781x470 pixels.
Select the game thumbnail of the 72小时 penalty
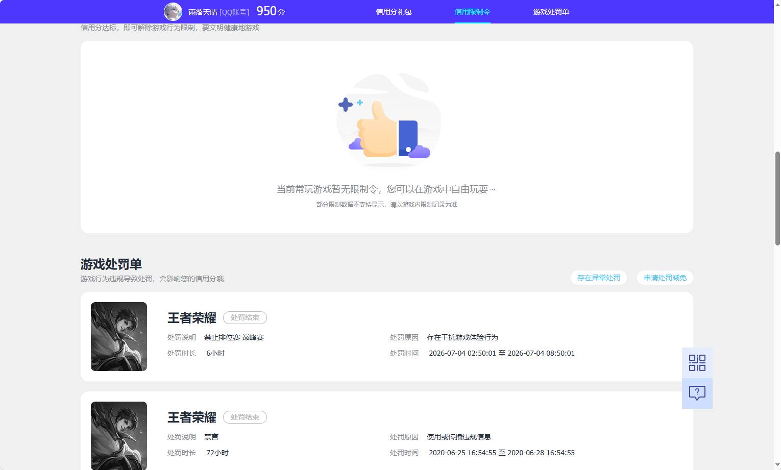coord(119,436)
